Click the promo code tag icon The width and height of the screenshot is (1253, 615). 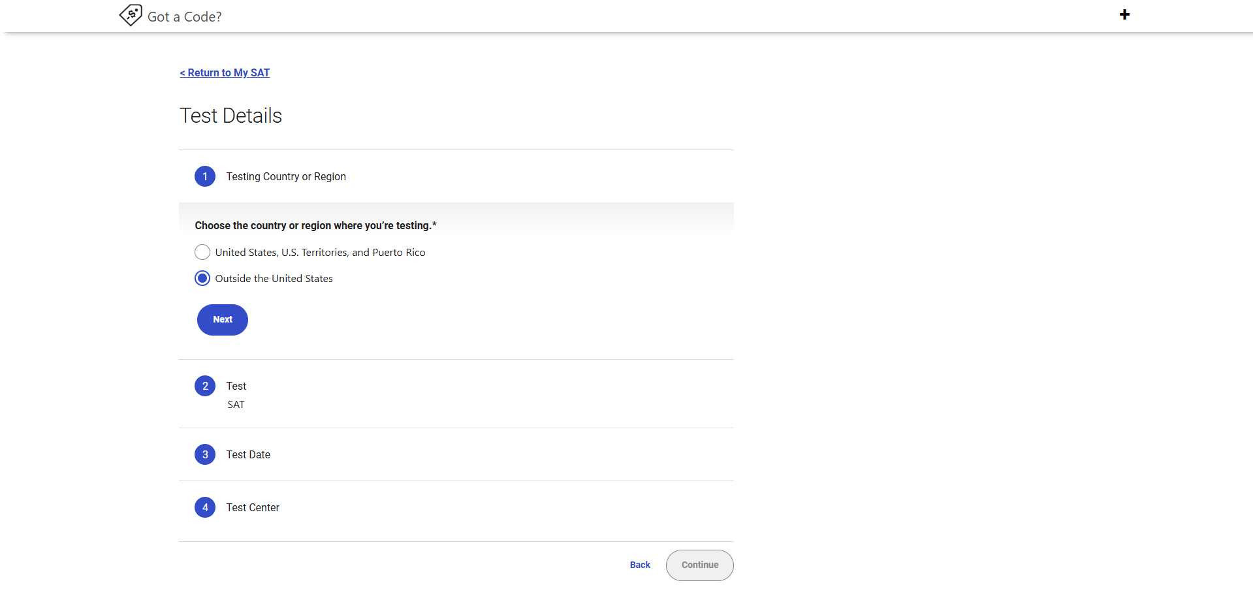pyautogui.click(x=131, y=15)
